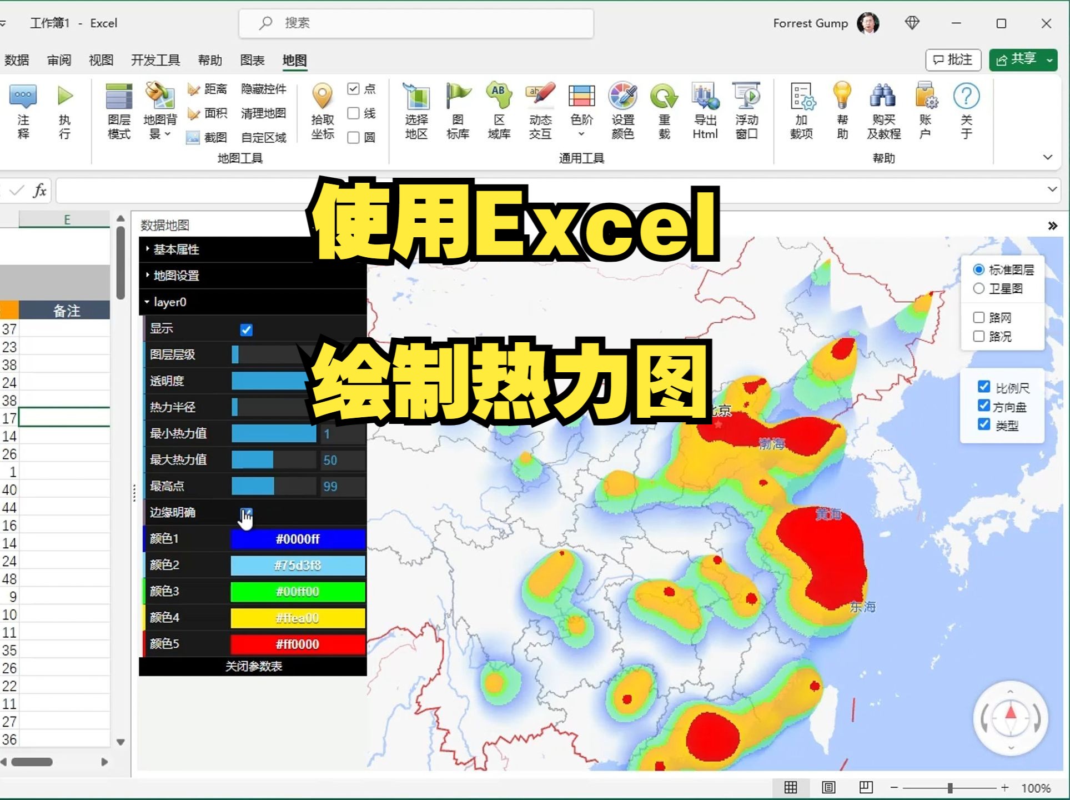Image resolution: width=1070 pixels, height=800 pixels.
Task: Enable the 圆 circle checkbox
Action: coord(353,137)
